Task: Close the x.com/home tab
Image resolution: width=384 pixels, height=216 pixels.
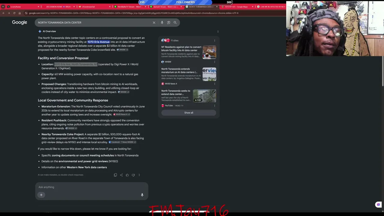Action: click(38, 7)
